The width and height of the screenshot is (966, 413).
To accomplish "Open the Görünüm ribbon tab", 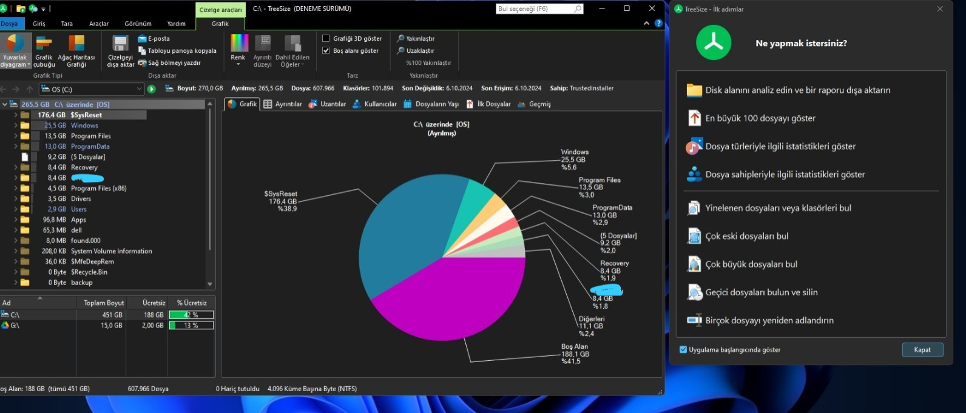I will pos(138,24).
